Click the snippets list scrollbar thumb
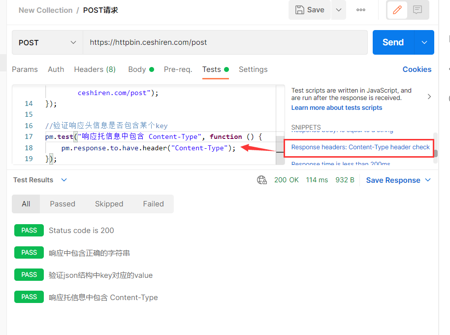This screenshot has width=450, height=335. click(436, 154)
